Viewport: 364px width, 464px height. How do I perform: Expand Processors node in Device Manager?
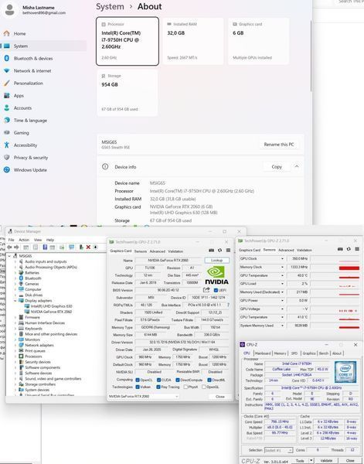15,357
